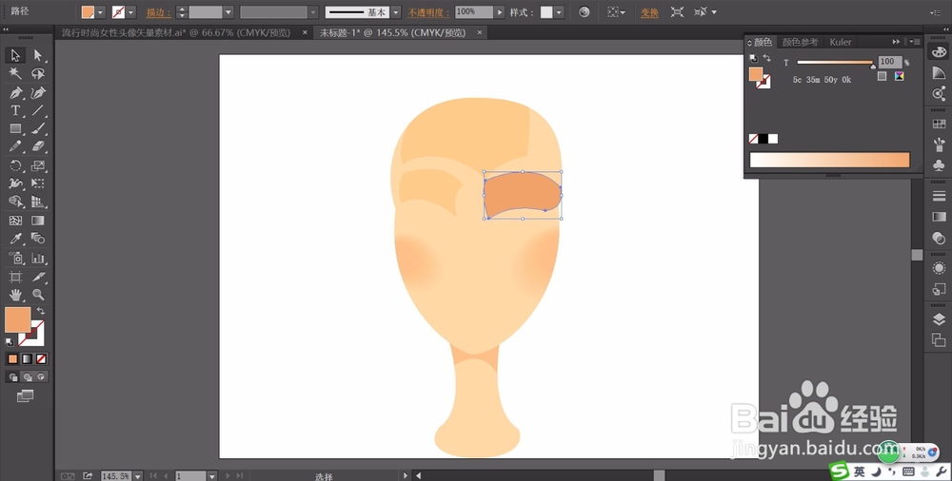Open the 不透明度 transparency panel link
The width and height of the screenshot is (952, 481).
[428, 12]
